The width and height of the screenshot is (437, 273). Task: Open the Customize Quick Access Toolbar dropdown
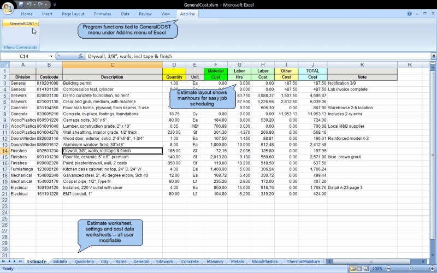click(55, 4)
